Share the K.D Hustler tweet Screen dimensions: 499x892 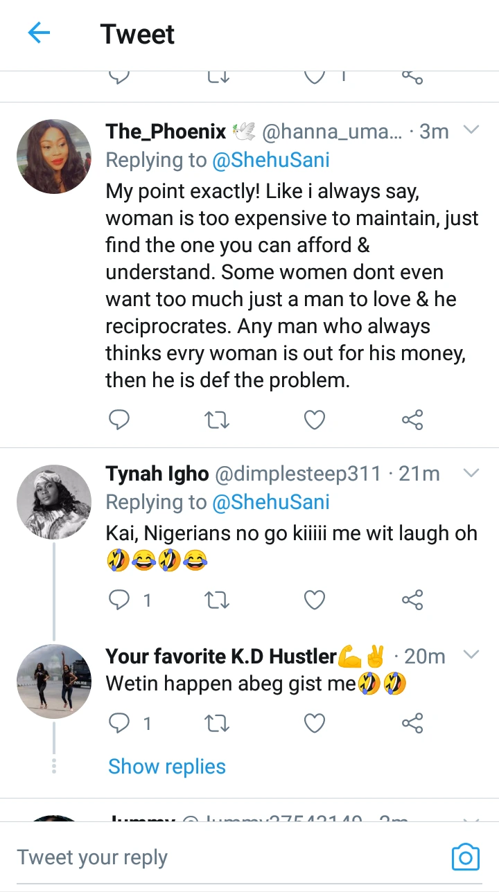pos(412,724)
